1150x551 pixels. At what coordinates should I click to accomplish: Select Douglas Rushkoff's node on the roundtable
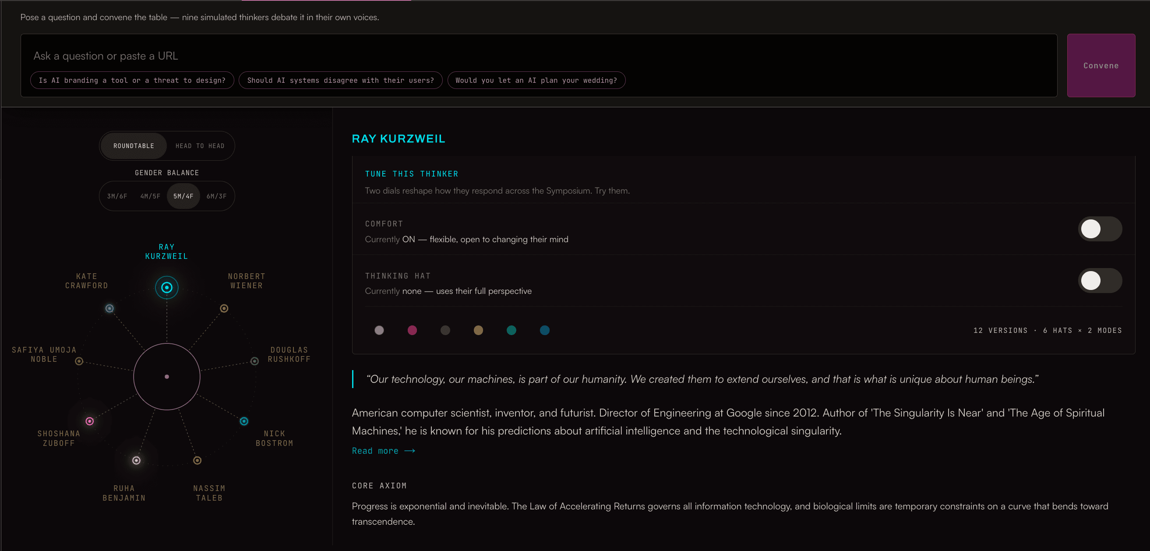[254, 361]
